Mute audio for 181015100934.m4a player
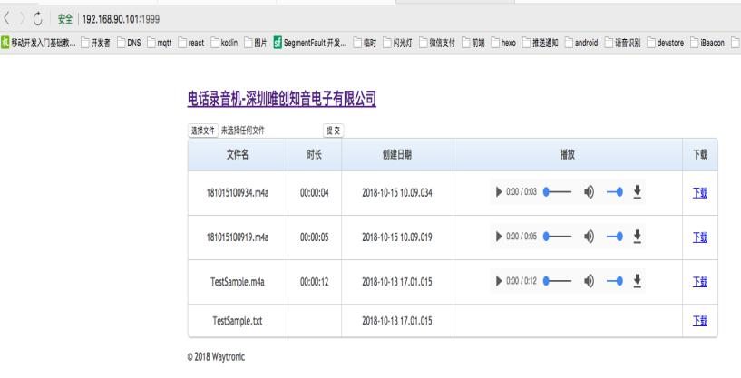Image resolution: width=741 pixels, height=378 pixels. (x=589, y=191)
